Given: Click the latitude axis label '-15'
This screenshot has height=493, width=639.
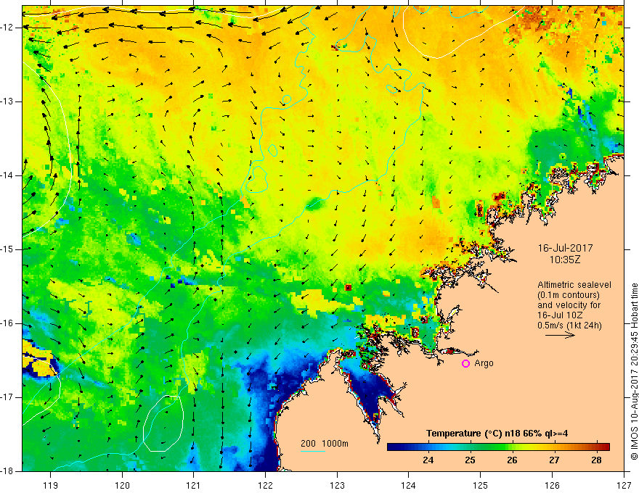Looking at the screenshot, I should [7, 249].
